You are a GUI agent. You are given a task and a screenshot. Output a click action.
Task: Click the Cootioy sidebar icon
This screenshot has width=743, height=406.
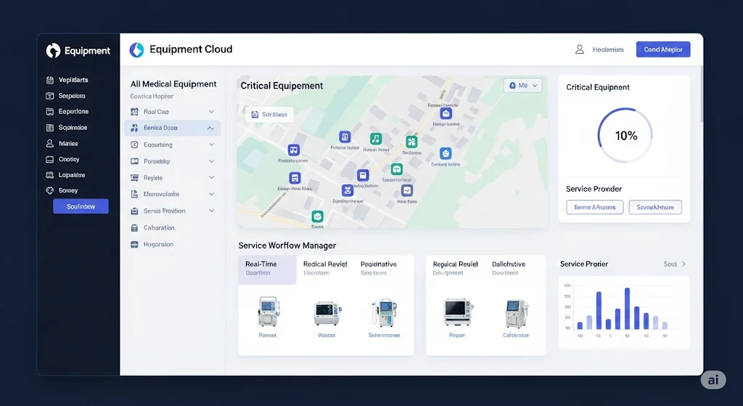(50, 159)
